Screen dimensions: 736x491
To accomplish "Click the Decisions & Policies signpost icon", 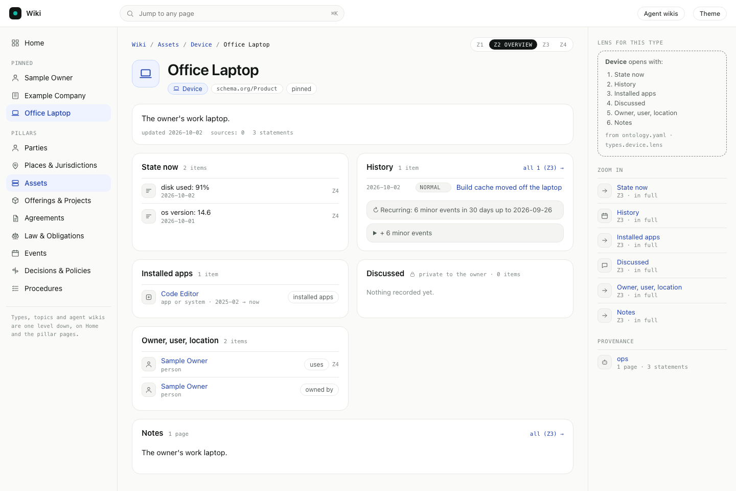I will tap(15, 271).
